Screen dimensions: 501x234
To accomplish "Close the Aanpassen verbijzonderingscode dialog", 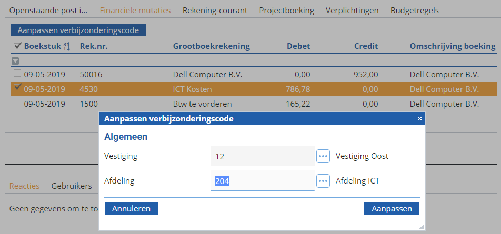I will [x=419, y=119].
